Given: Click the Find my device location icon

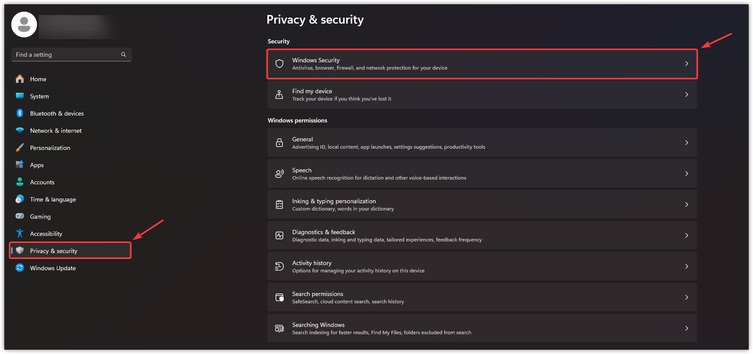Looking at the screenshot, I should [279, 95].
